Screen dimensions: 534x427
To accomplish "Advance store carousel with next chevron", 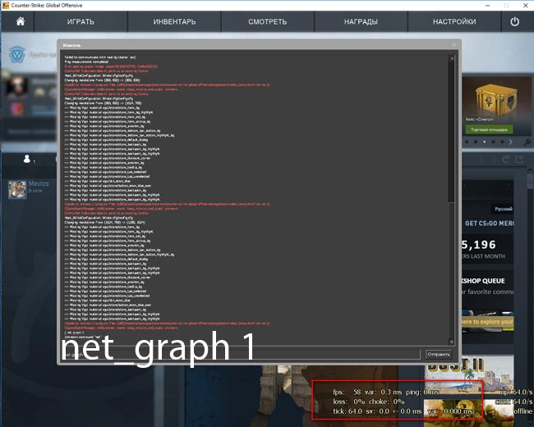I will click(510, 142).
